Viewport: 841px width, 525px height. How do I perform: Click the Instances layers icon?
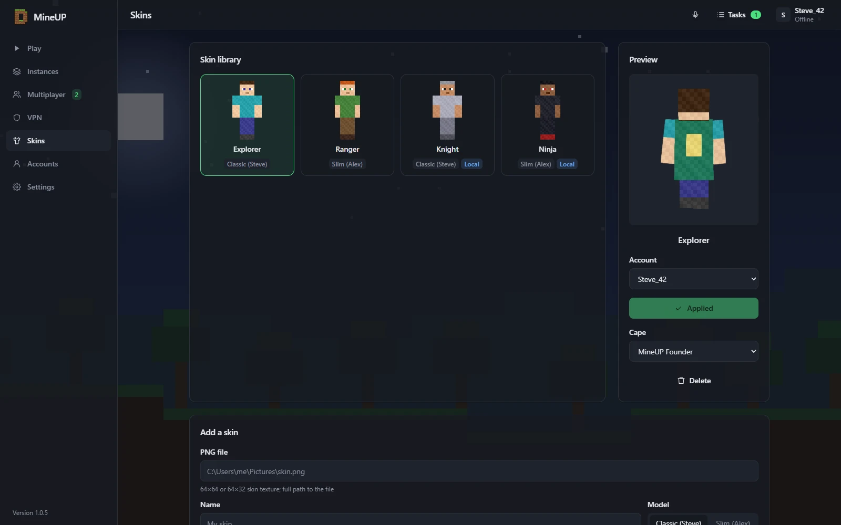17,71
